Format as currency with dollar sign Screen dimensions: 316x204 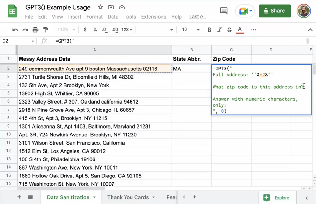(x=85, y=30)
